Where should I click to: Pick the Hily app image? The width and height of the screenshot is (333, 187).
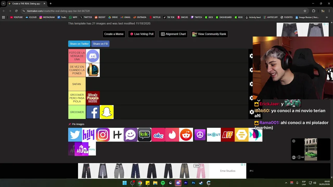89,135
